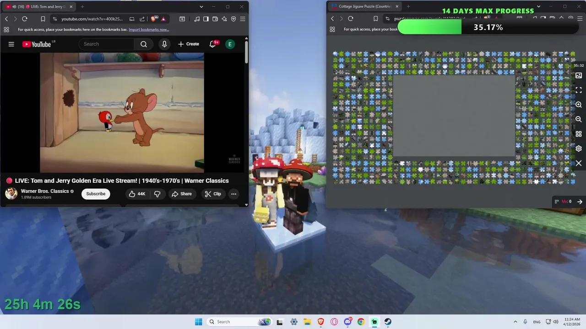The width and height of the screenshot is (586, 329).
Task: Click the Share button under the video
Action: [182, 194]
